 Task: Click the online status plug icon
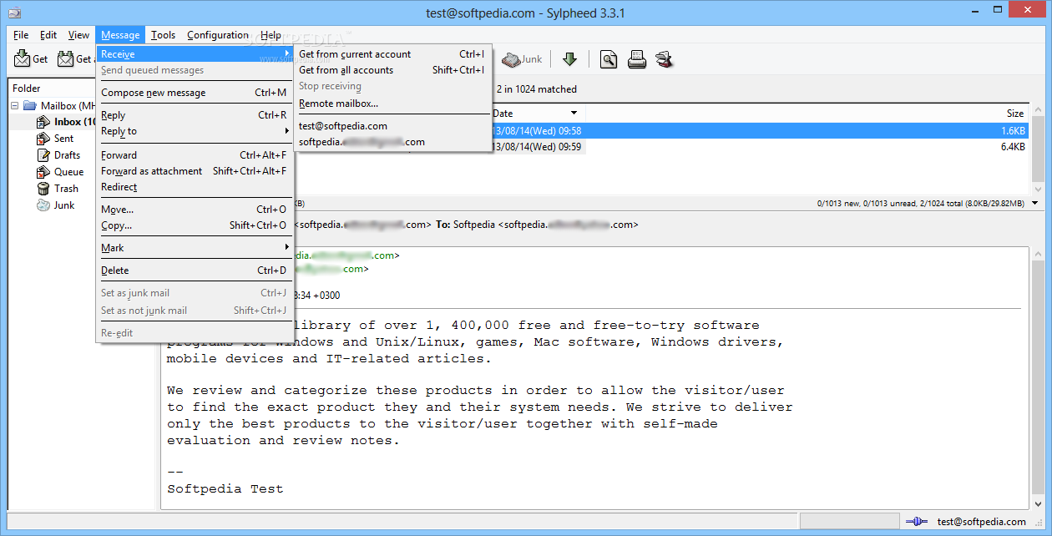(x=916, y=522)
